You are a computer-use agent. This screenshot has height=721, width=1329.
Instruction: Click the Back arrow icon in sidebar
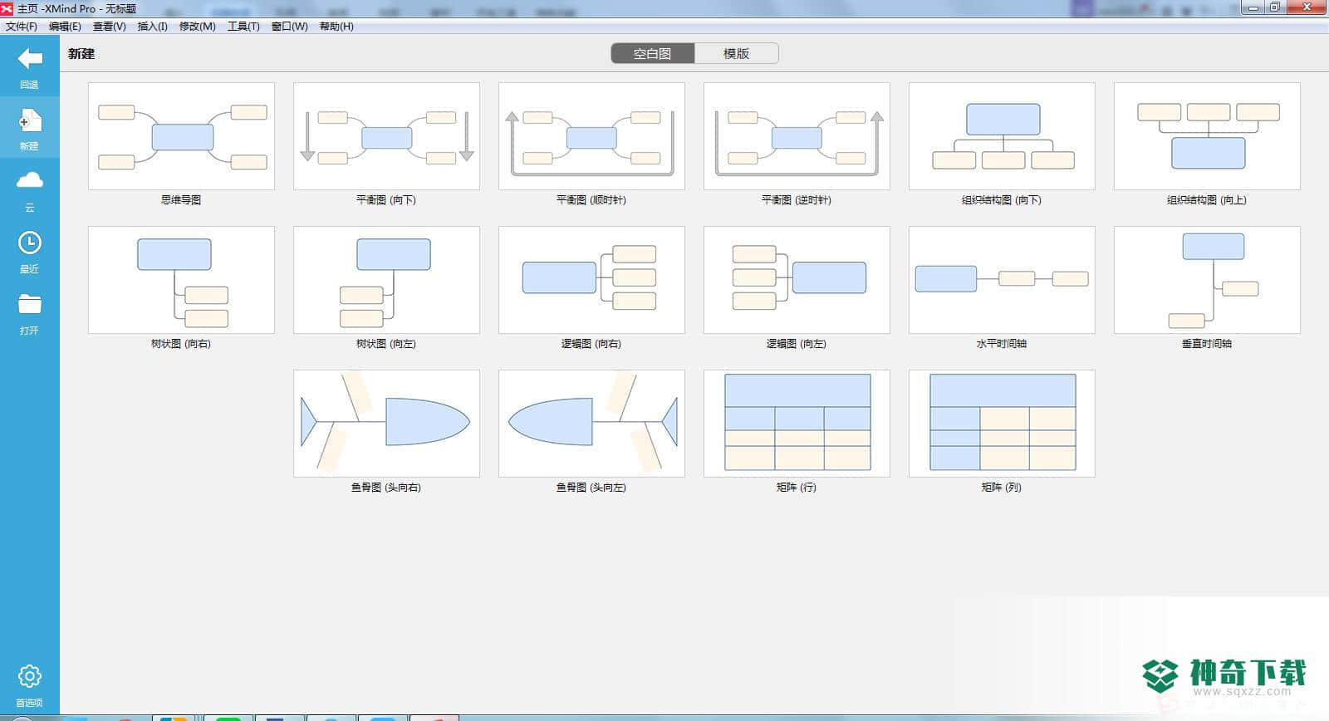pyautogui.click(x=30, y=59)
